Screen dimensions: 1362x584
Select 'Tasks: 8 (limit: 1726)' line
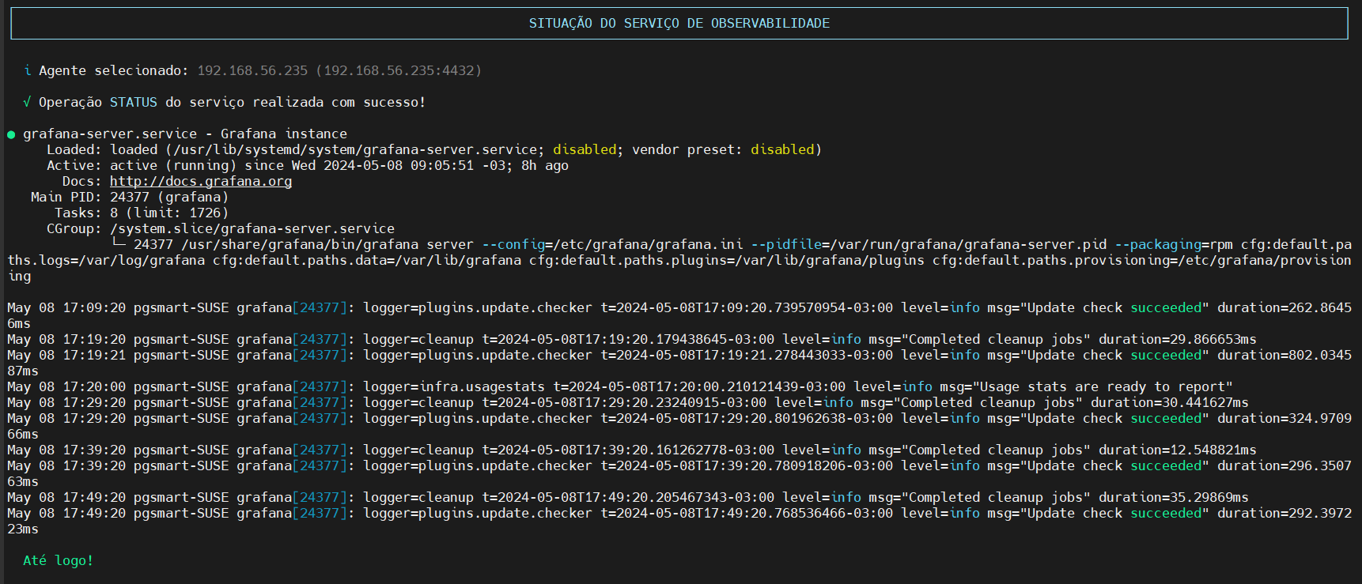click(x=142, y=213)
